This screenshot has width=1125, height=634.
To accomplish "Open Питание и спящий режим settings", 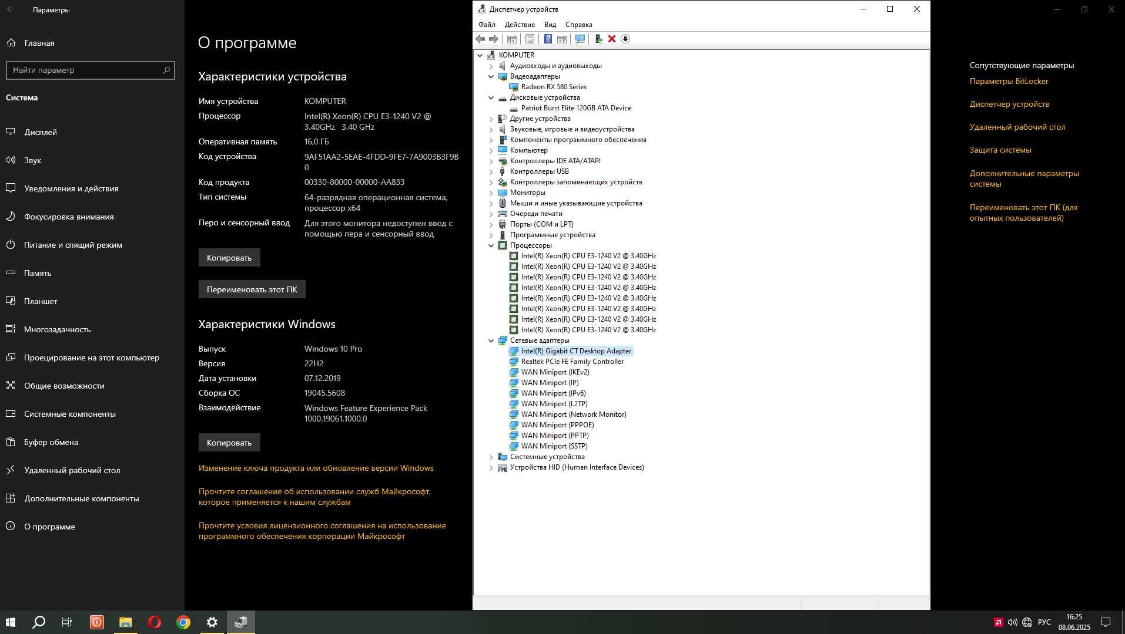I will click(x=92, y=245).
